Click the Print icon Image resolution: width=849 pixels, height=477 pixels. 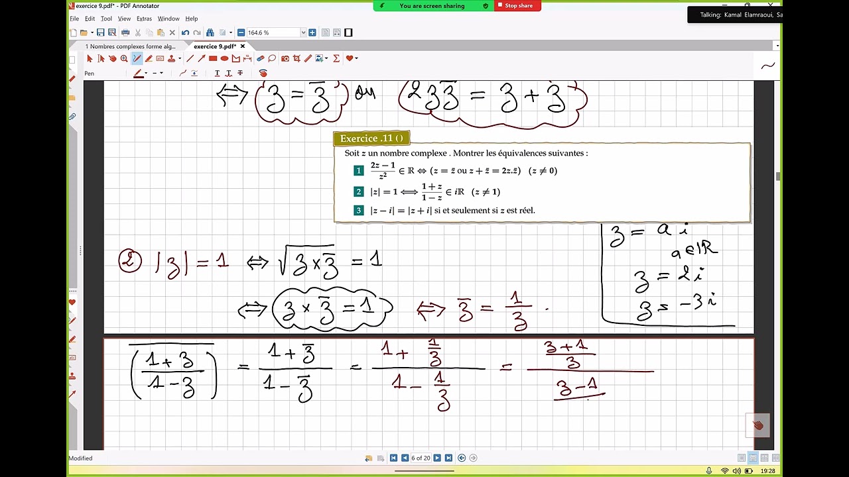125,32
